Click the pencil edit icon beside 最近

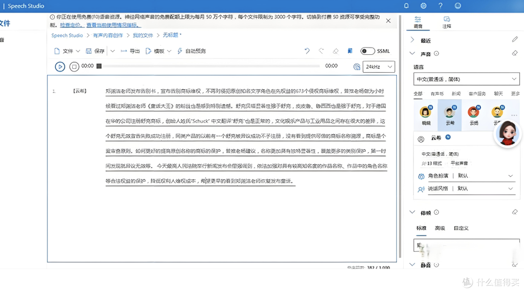coord(515,40)
